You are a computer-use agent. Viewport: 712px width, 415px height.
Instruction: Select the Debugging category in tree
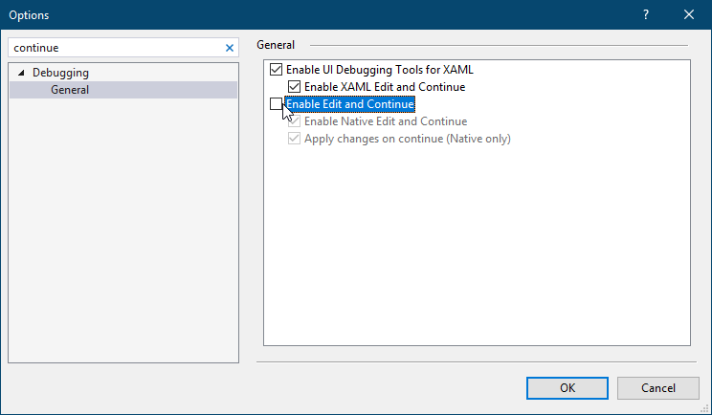[x=60, y=73]
